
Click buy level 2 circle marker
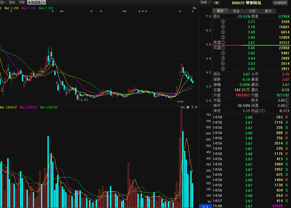tap(223, 53)
